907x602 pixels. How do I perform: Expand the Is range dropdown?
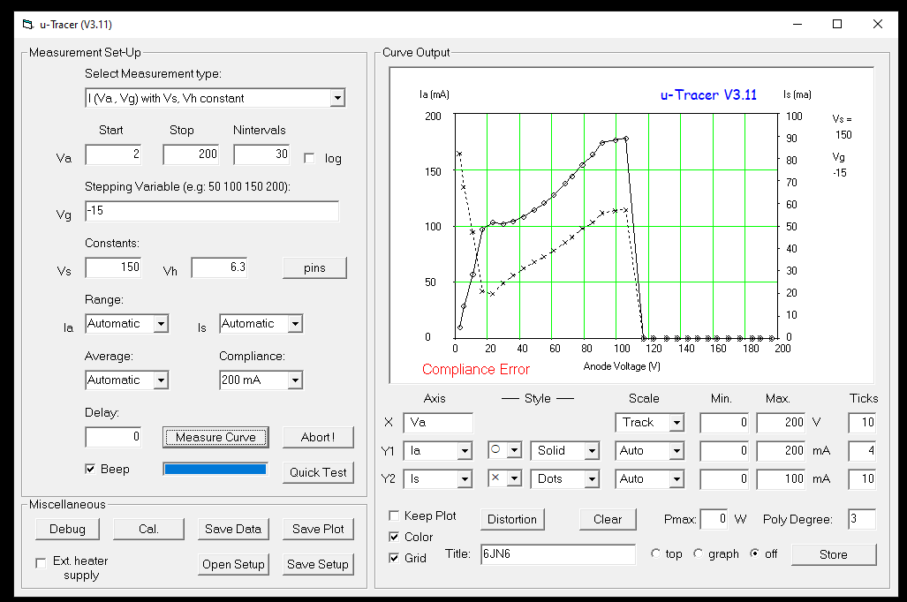pos(295,324)
